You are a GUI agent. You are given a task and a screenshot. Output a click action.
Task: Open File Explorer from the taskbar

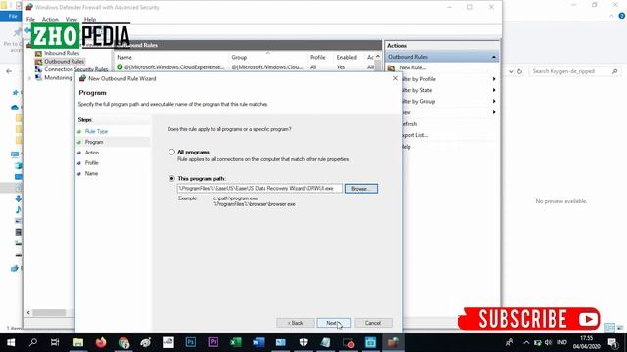[x=78, y=342]
